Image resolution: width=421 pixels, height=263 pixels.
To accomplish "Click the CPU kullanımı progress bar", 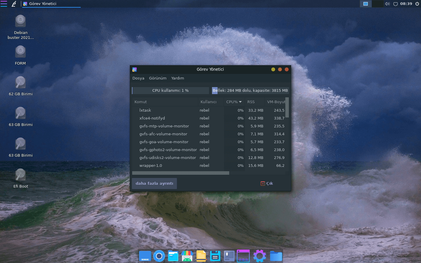I will tap(170, 91).
